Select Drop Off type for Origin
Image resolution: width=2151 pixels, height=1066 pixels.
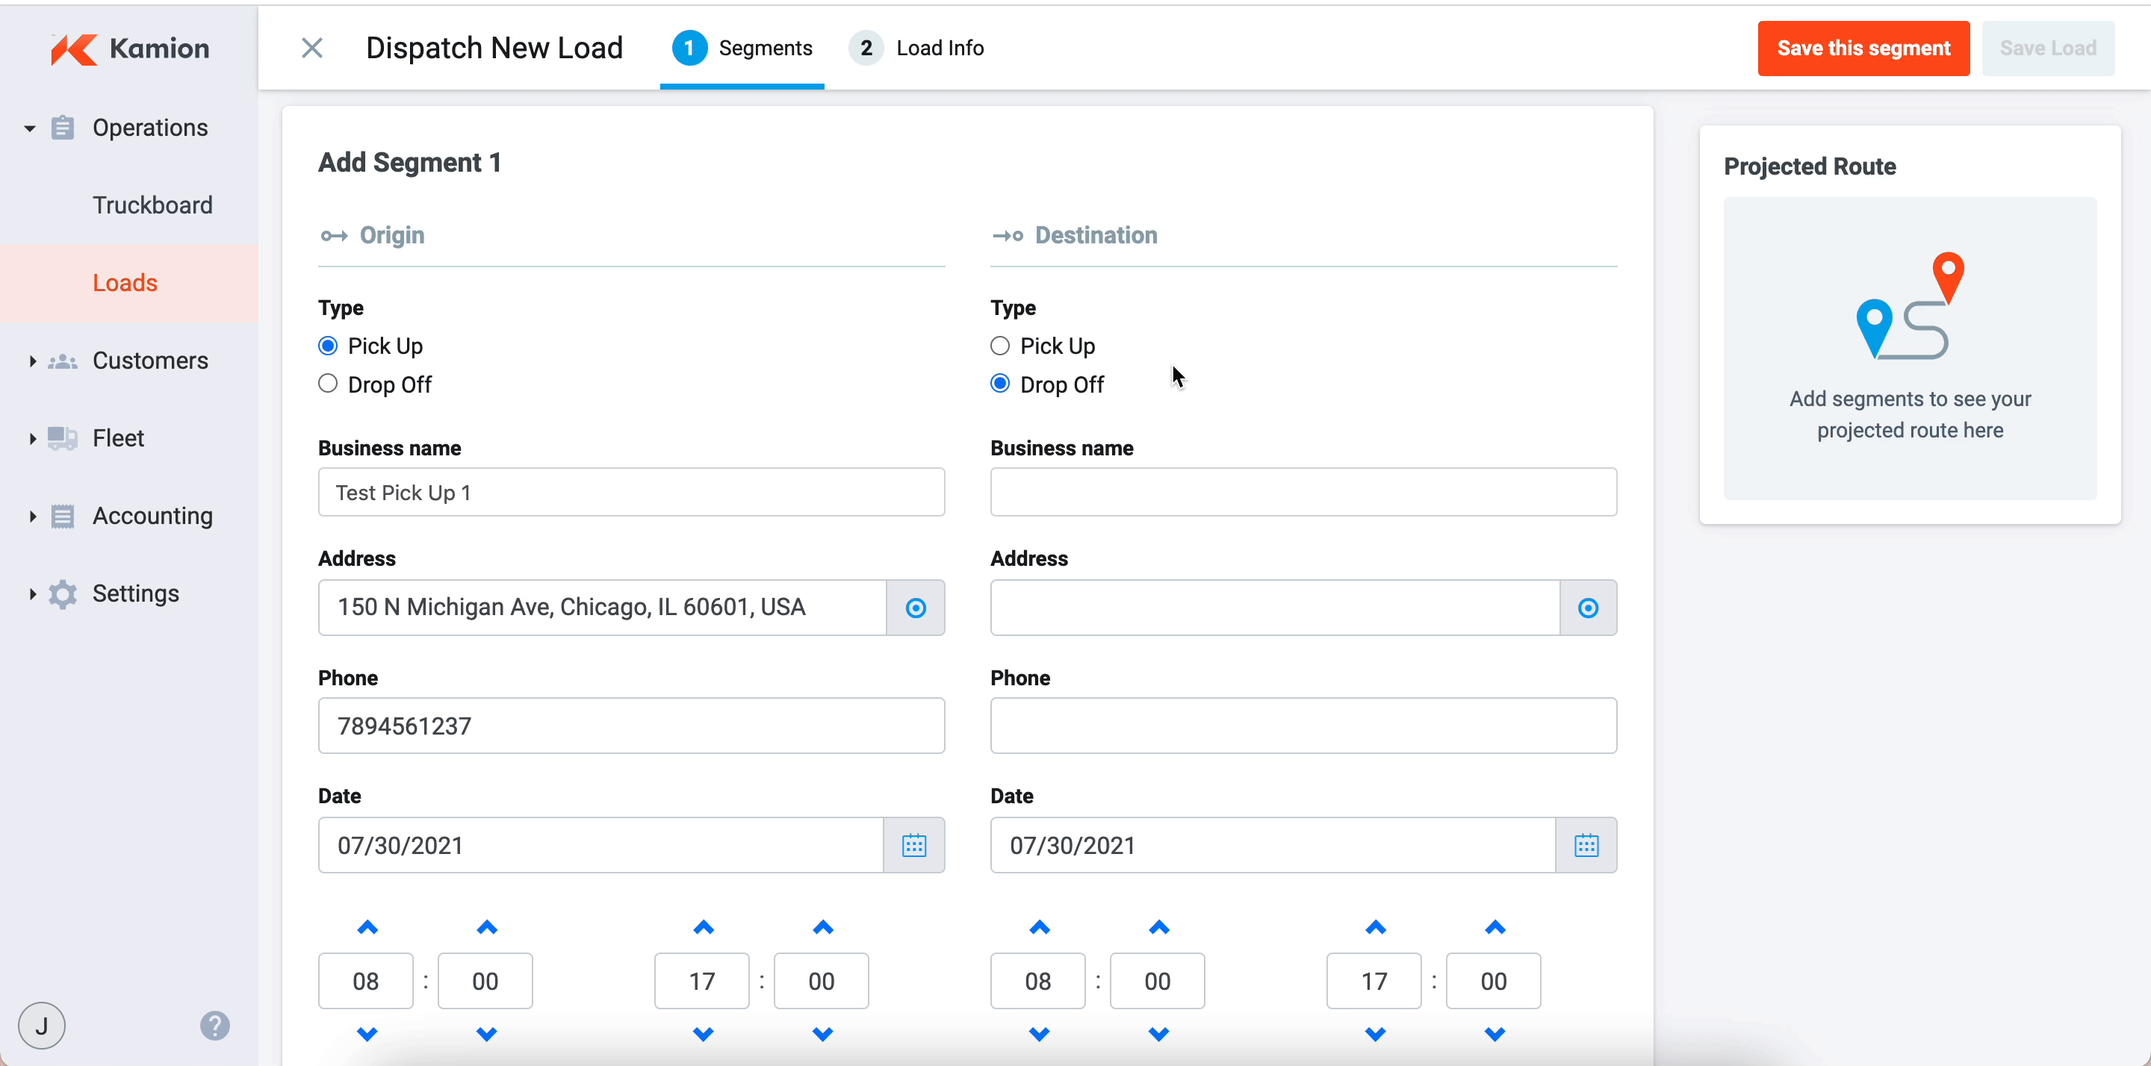(x=328, y=384)
